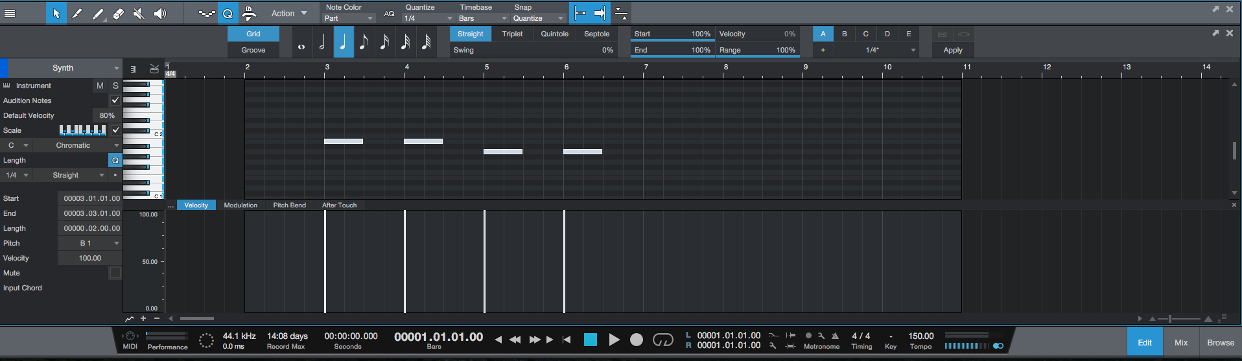Toggle the Quantize panel Q icon
Viewport: 1242px width, 361px height.
point(228,14)
